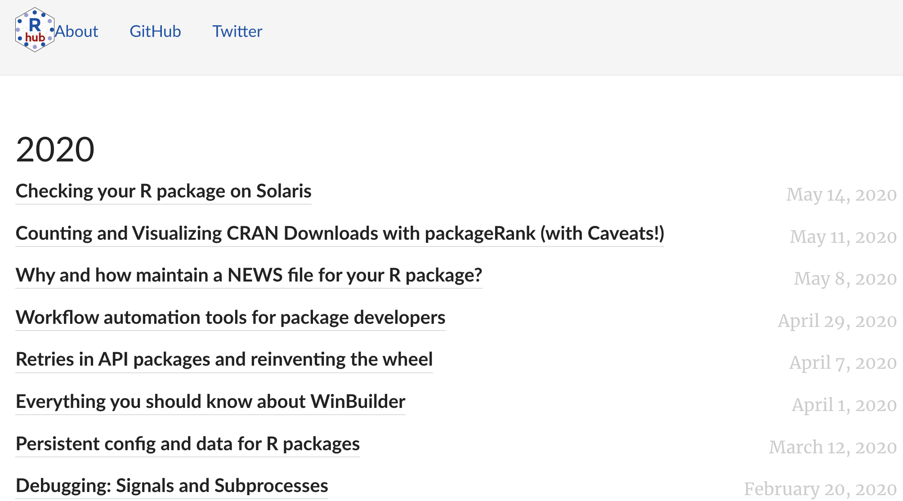Image resolution: width=903 pixels, height=501 pixels.
Task: Read 'Retries in API packages' post
Action: coord(224,359)
